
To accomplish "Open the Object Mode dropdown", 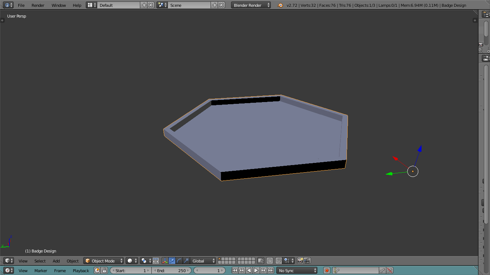I will (x=104, y=261).
